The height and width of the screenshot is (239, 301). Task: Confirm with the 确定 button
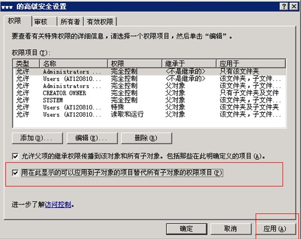tap(186, 229)
